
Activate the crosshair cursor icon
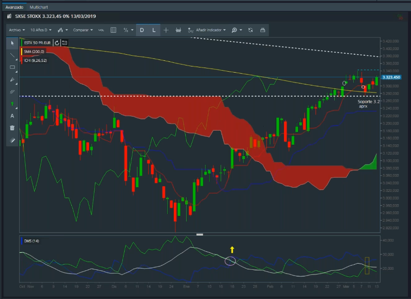pos(166,30)
